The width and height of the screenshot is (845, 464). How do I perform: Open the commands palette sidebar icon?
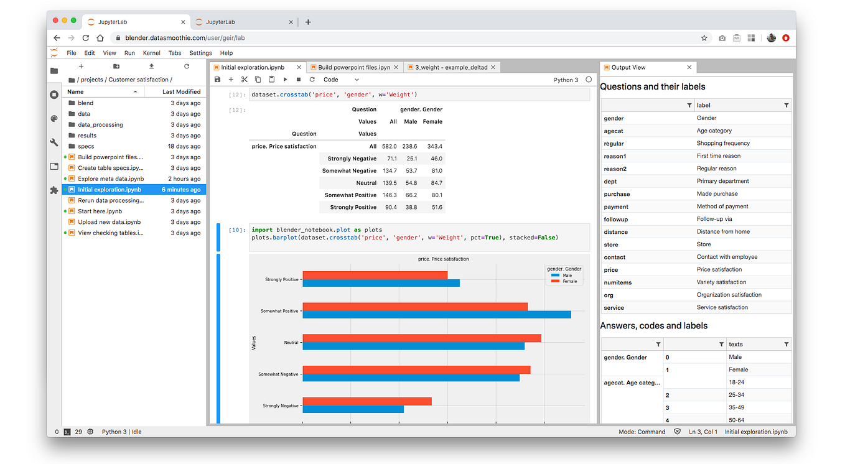pyautogui.click(x=54, y=118)
